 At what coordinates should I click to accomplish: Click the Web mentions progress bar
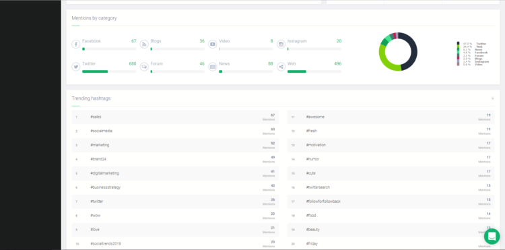click(x=314, y=71)
